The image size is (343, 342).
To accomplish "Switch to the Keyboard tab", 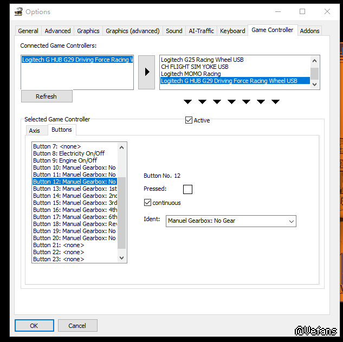I will coord(232,31).
